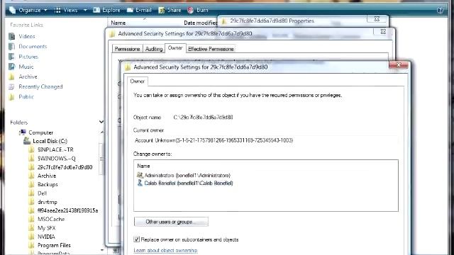Switch to Effective Permissions tab
Image resolution: width=454 pixels, height=255 pixels.
pyautogui.click(x=211, y=49)
